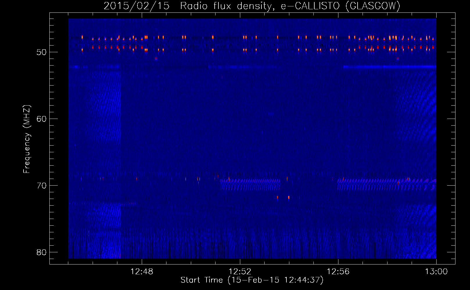Image resolution: width=470 pixels, height=290 pixels.
Task: Click the 50 frequency tick label
Action: [x=42, y=52]
